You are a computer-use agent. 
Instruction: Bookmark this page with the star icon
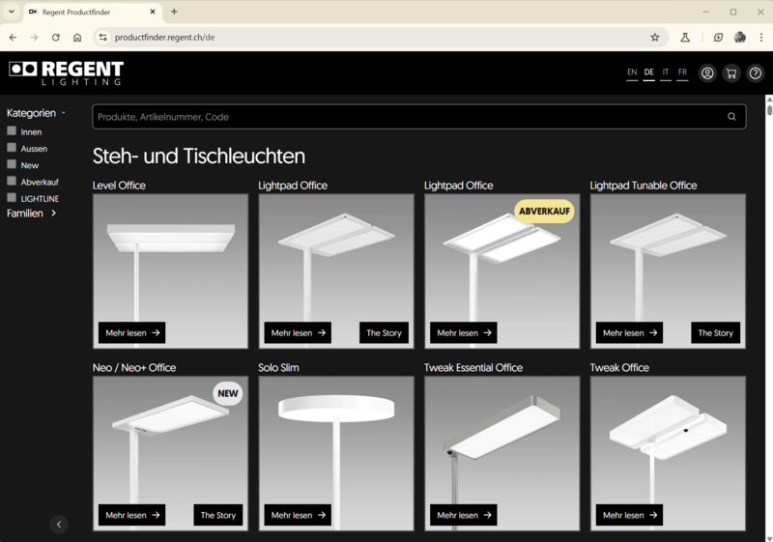click(x=655, y=38)
